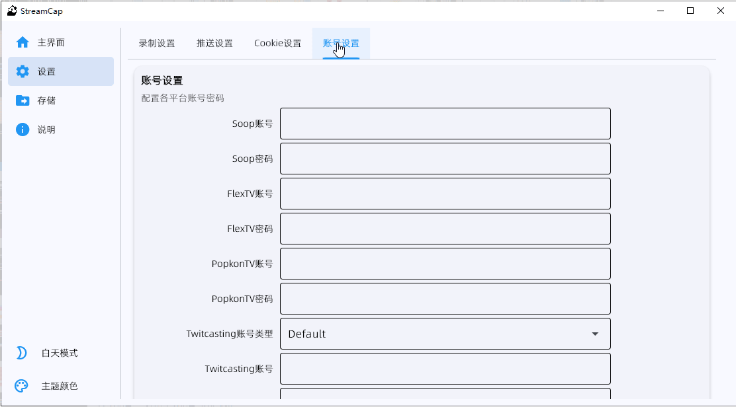
Task: Click the moon icon next to 白天模式
Action: 22,353
